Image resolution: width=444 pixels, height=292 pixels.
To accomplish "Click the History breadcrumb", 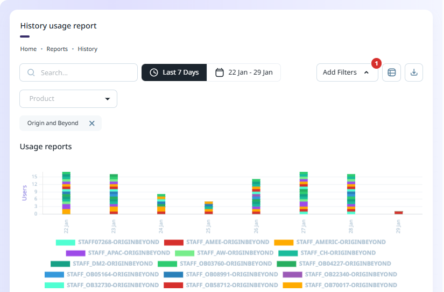I will point(88,49).
